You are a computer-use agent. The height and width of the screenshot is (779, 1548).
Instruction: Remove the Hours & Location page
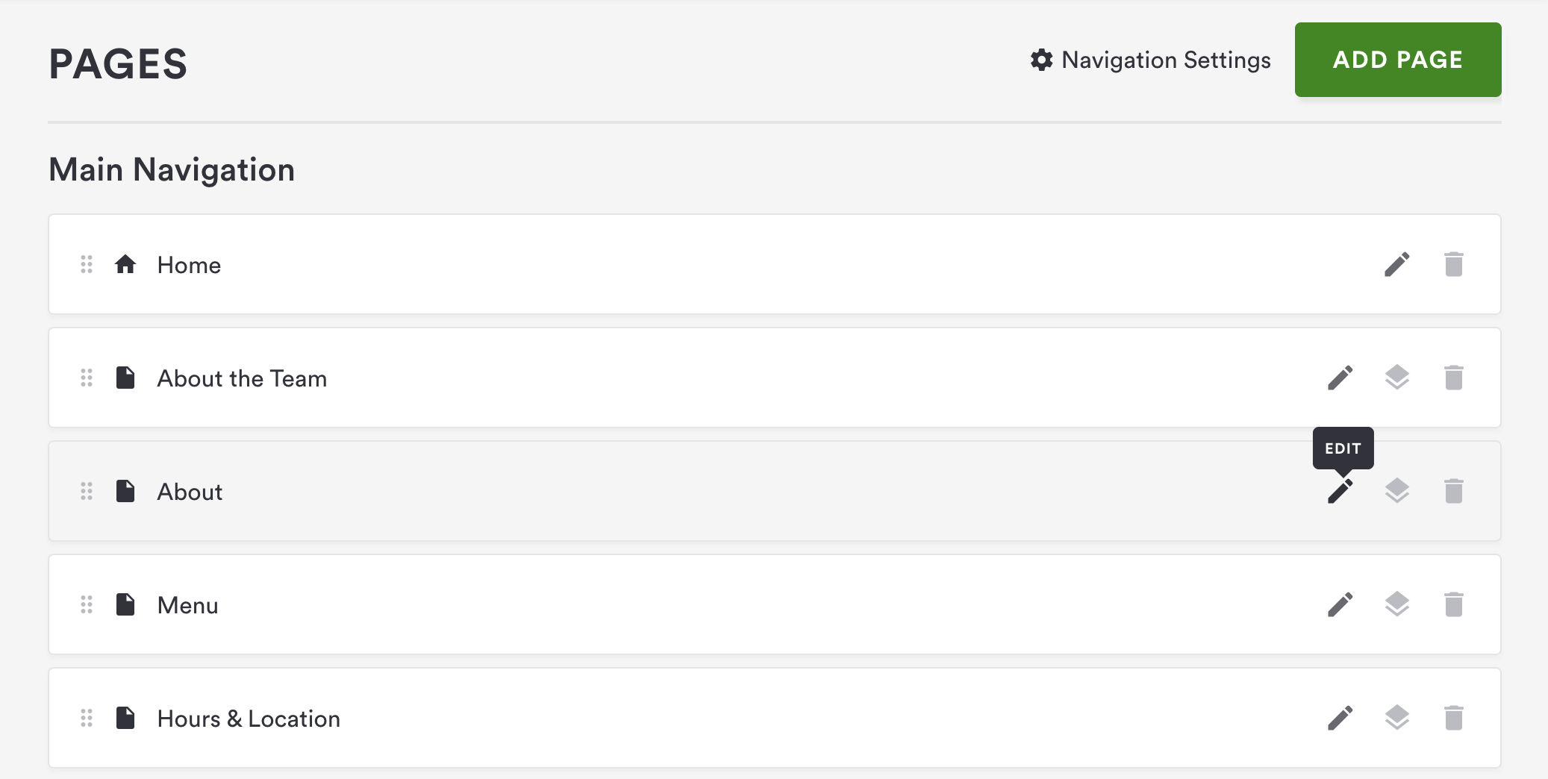coord(1453,719)
